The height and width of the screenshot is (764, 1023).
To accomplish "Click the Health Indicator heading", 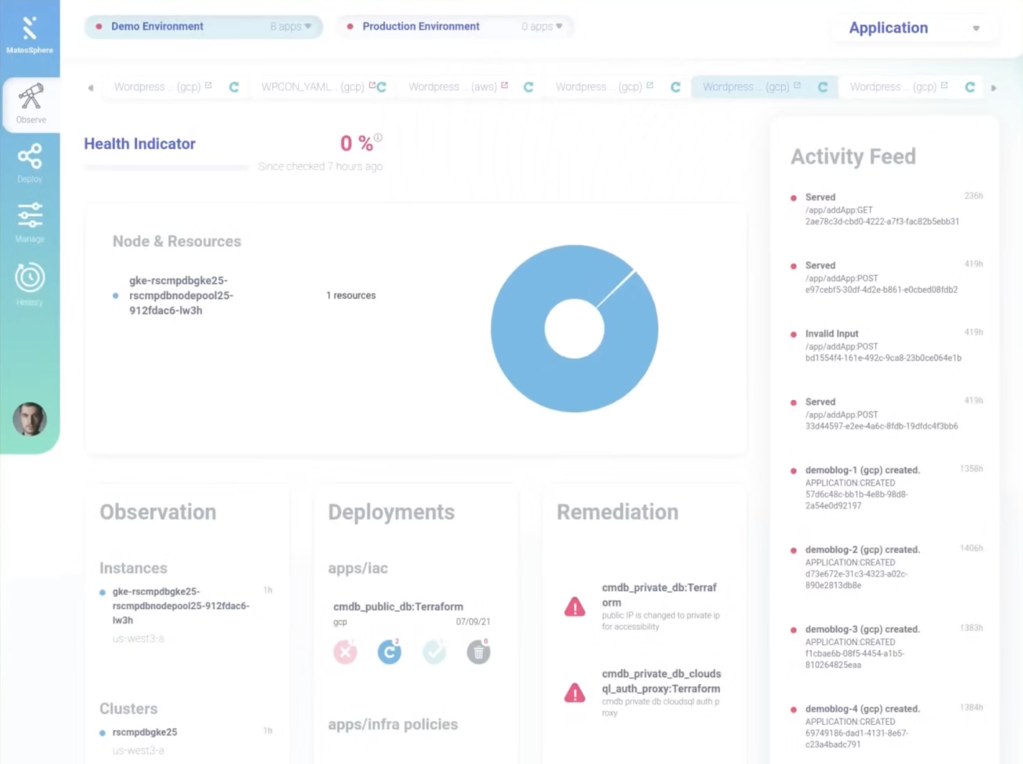I will (x=140, y=143).
